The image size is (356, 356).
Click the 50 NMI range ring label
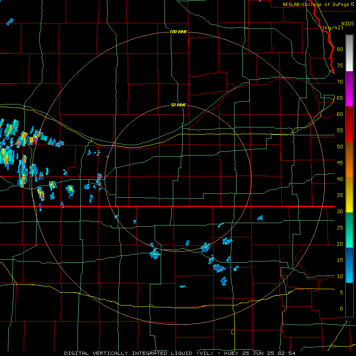click(178, 105)
